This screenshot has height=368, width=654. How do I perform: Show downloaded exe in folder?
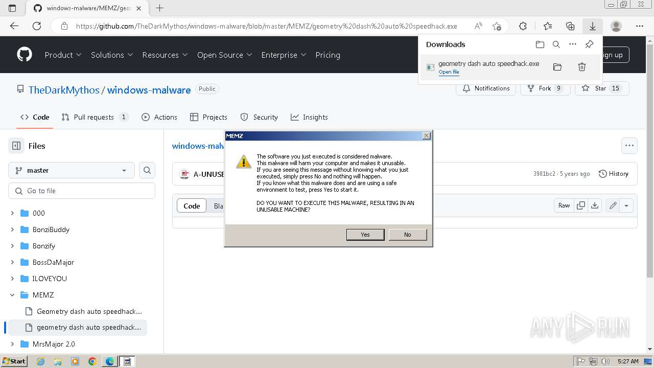pos(557,67)
